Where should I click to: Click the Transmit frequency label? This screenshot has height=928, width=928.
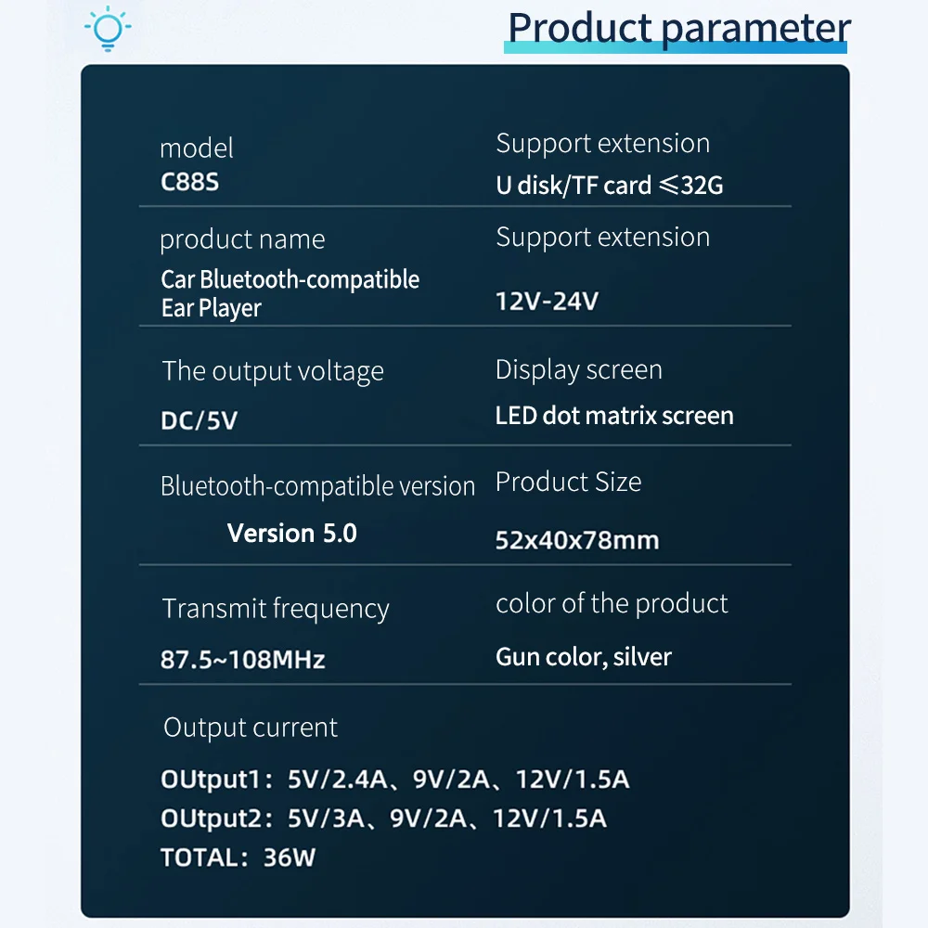pos(276,609)
